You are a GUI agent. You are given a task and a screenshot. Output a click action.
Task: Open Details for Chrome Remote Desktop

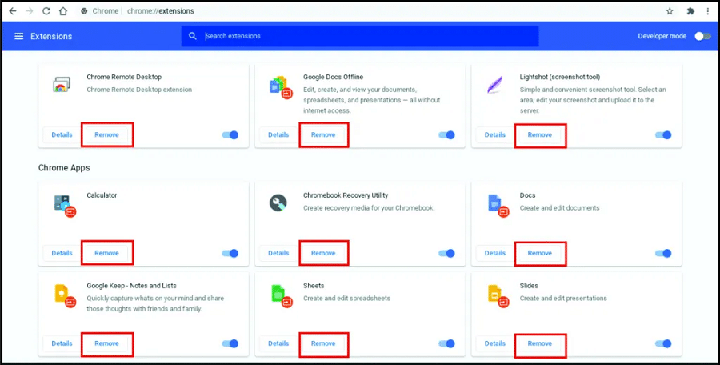pos(62,135)
